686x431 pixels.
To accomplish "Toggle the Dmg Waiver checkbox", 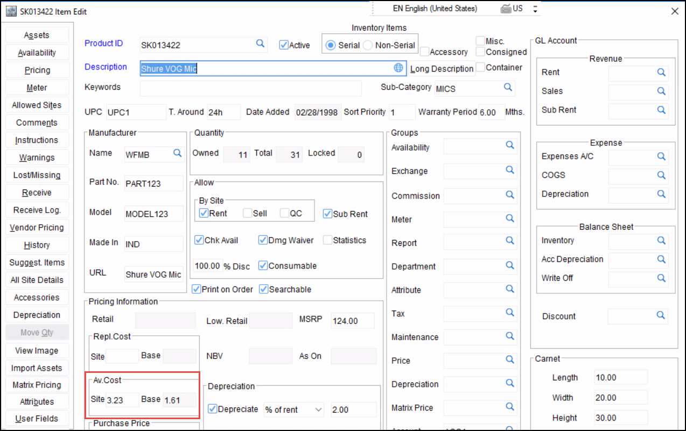I will (263, 240).
